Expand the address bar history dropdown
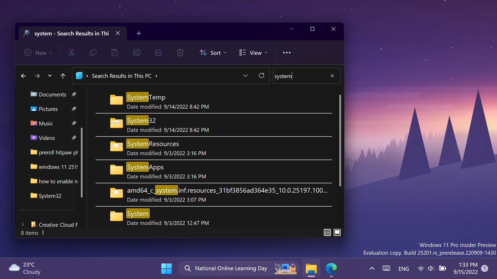 [245, 76]
